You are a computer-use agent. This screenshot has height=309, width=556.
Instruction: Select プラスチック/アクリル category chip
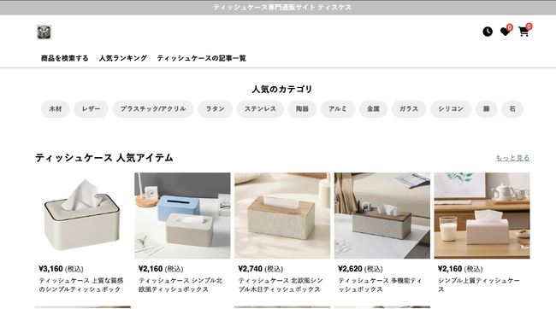tap(153, 109)
